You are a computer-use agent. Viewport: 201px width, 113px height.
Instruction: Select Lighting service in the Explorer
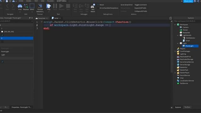183,54
